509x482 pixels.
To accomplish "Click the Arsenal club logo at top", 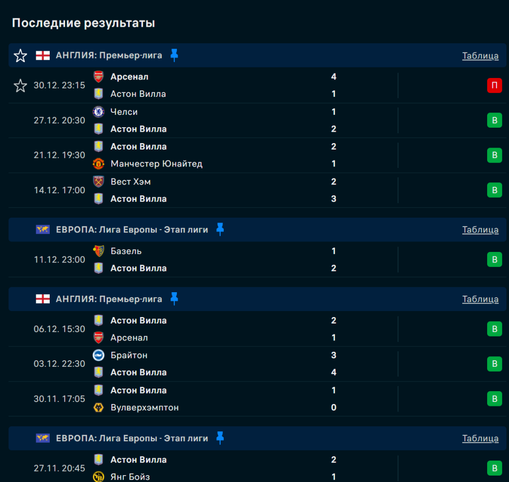I will tap(98, 77).
